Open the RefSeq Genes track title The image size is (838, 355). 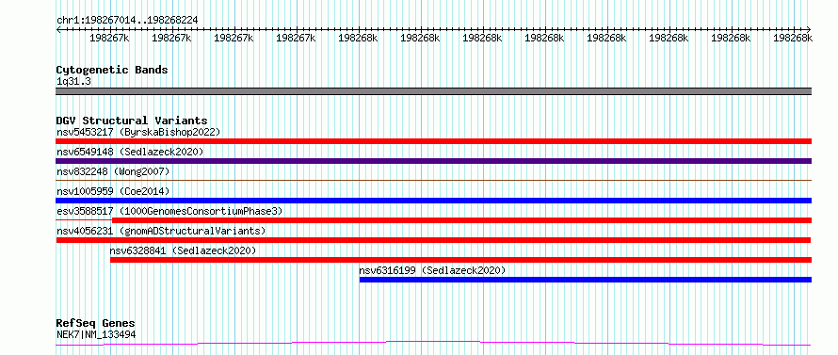tap(95, 324)
